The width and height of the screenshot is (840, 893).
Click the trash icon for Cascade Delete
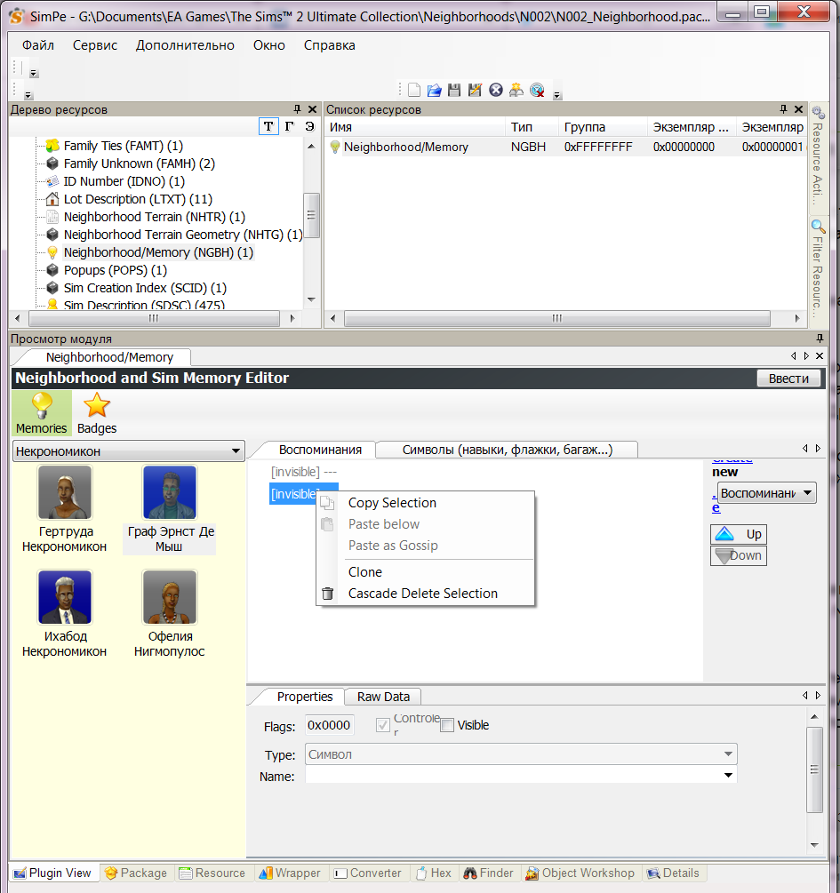click(x=328, y=594)
